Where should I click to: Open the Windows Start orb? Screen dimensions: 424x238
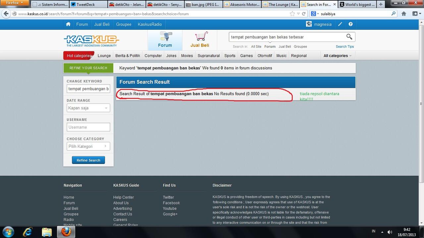(8, 231)
